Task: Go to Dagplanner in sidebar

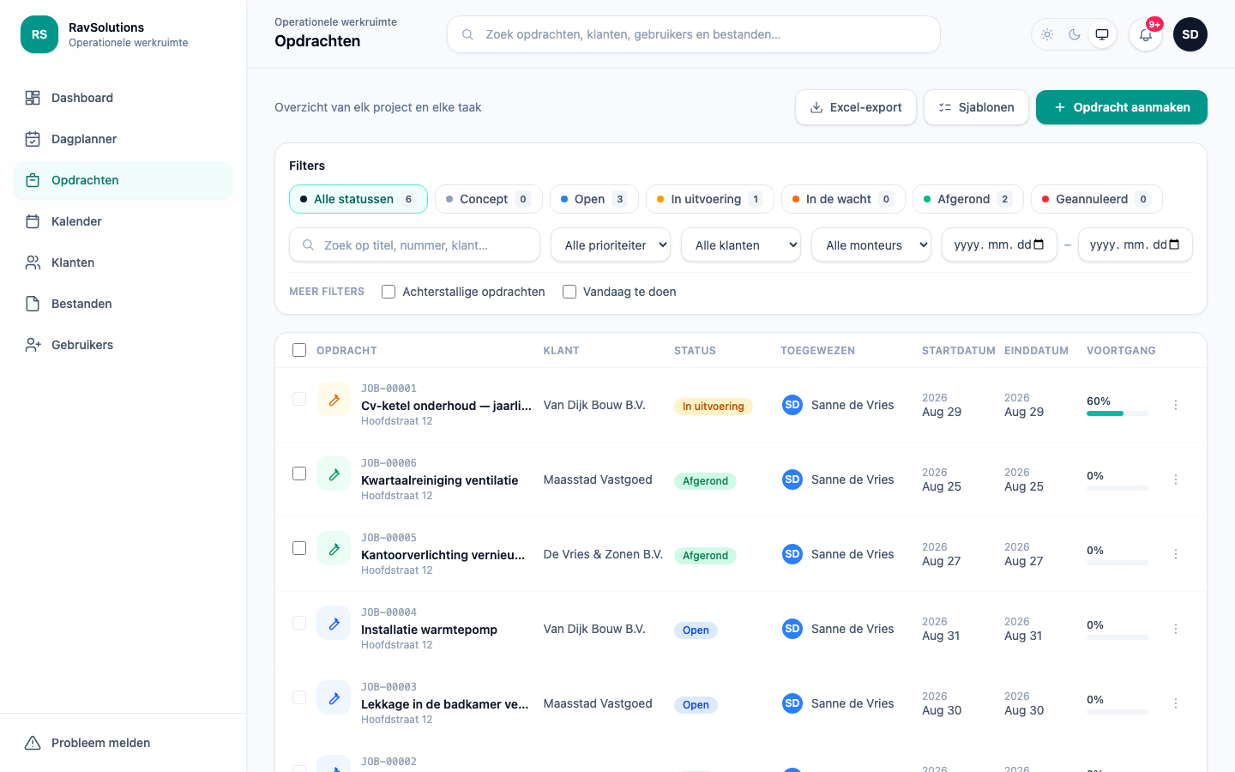Action: (x=123, y=139)
